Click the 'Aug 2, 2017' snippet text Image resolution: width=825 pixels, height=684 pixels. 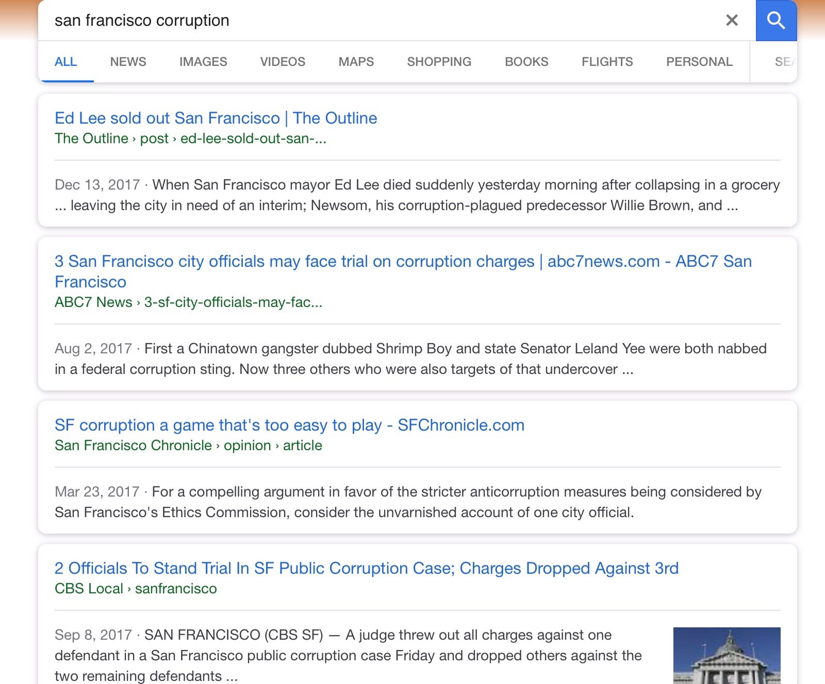pos(410,359)
